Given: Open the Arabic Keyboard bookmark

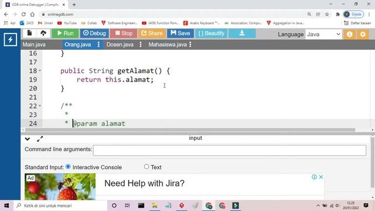Looking at the screenshot, I should (202, 23).
